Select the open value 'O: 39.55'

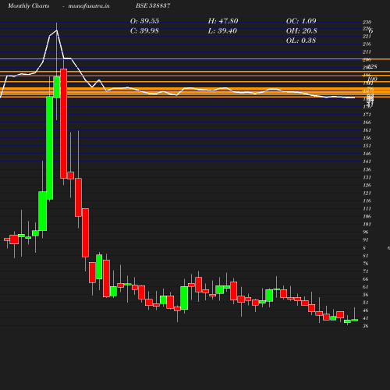pyautogui.click(x=144, y=21)
